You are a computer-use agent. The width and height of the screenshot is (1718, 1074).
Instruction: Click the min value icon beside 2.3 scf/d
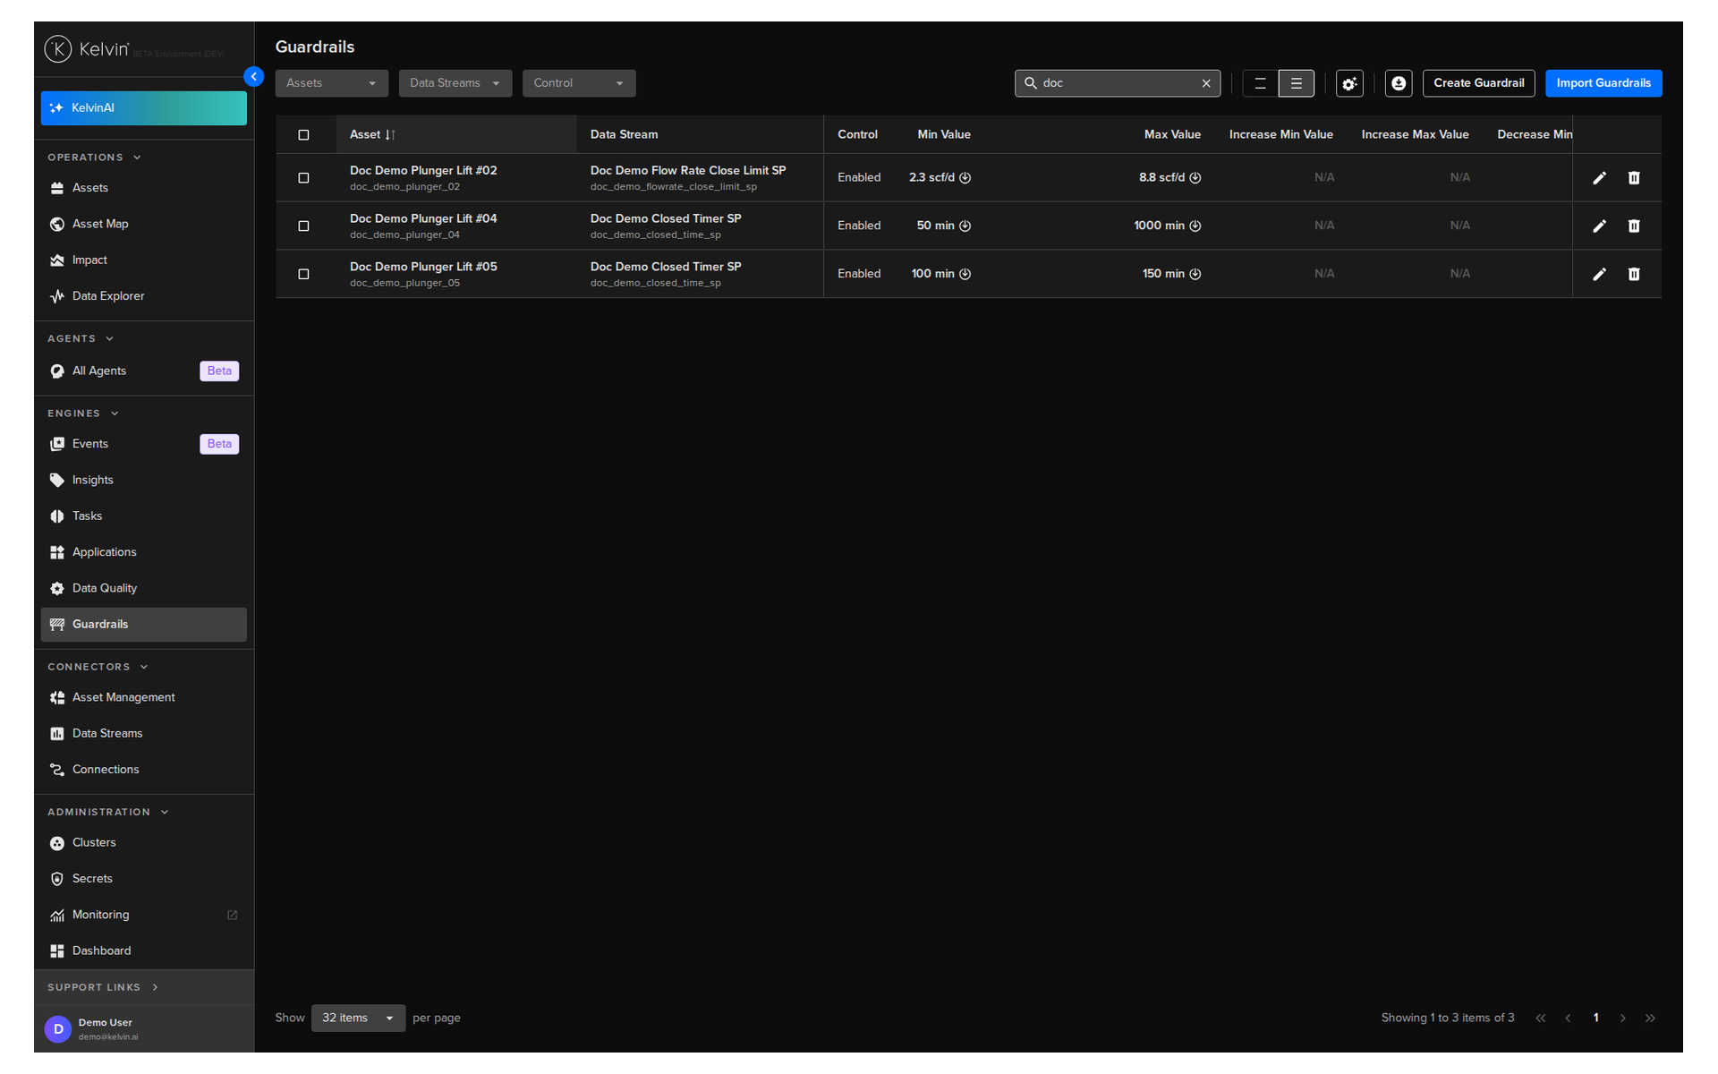click(965, 178)
